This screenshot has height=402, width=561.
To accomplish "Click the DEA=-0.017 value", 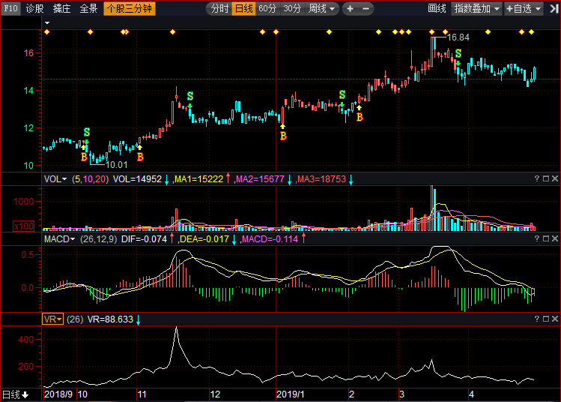I will (x=204, y=239).
